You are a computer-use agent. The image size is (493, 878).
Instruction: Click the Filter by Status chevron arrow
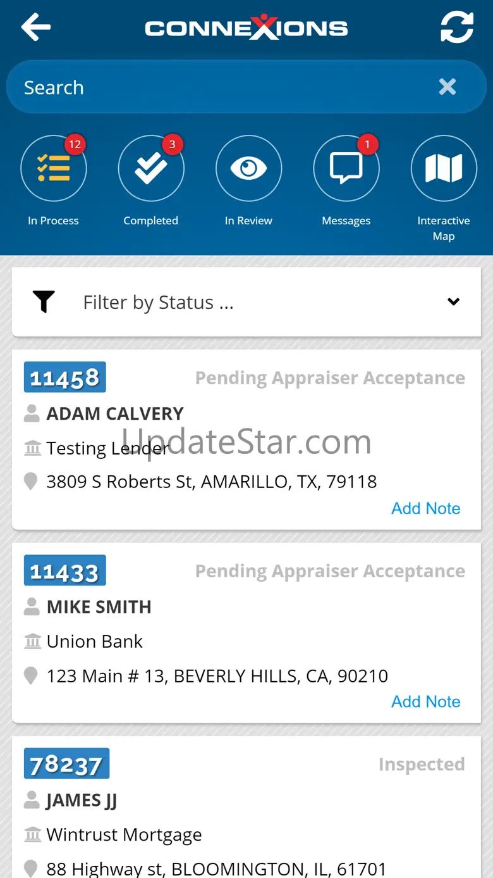tap(453, 302)
